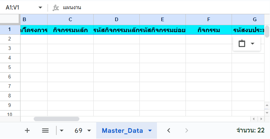Open the Name Box dropdown arrow
This screenshot has height=139, width=270.
click(x=40, y=8)
